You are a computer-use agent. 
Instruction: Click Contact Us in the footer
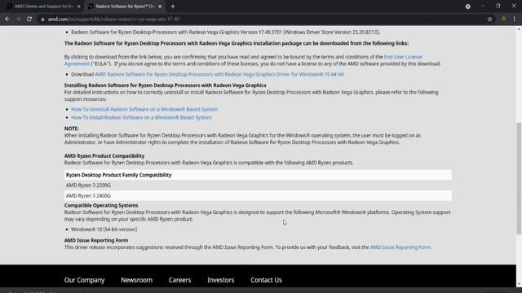coord(266,280)
